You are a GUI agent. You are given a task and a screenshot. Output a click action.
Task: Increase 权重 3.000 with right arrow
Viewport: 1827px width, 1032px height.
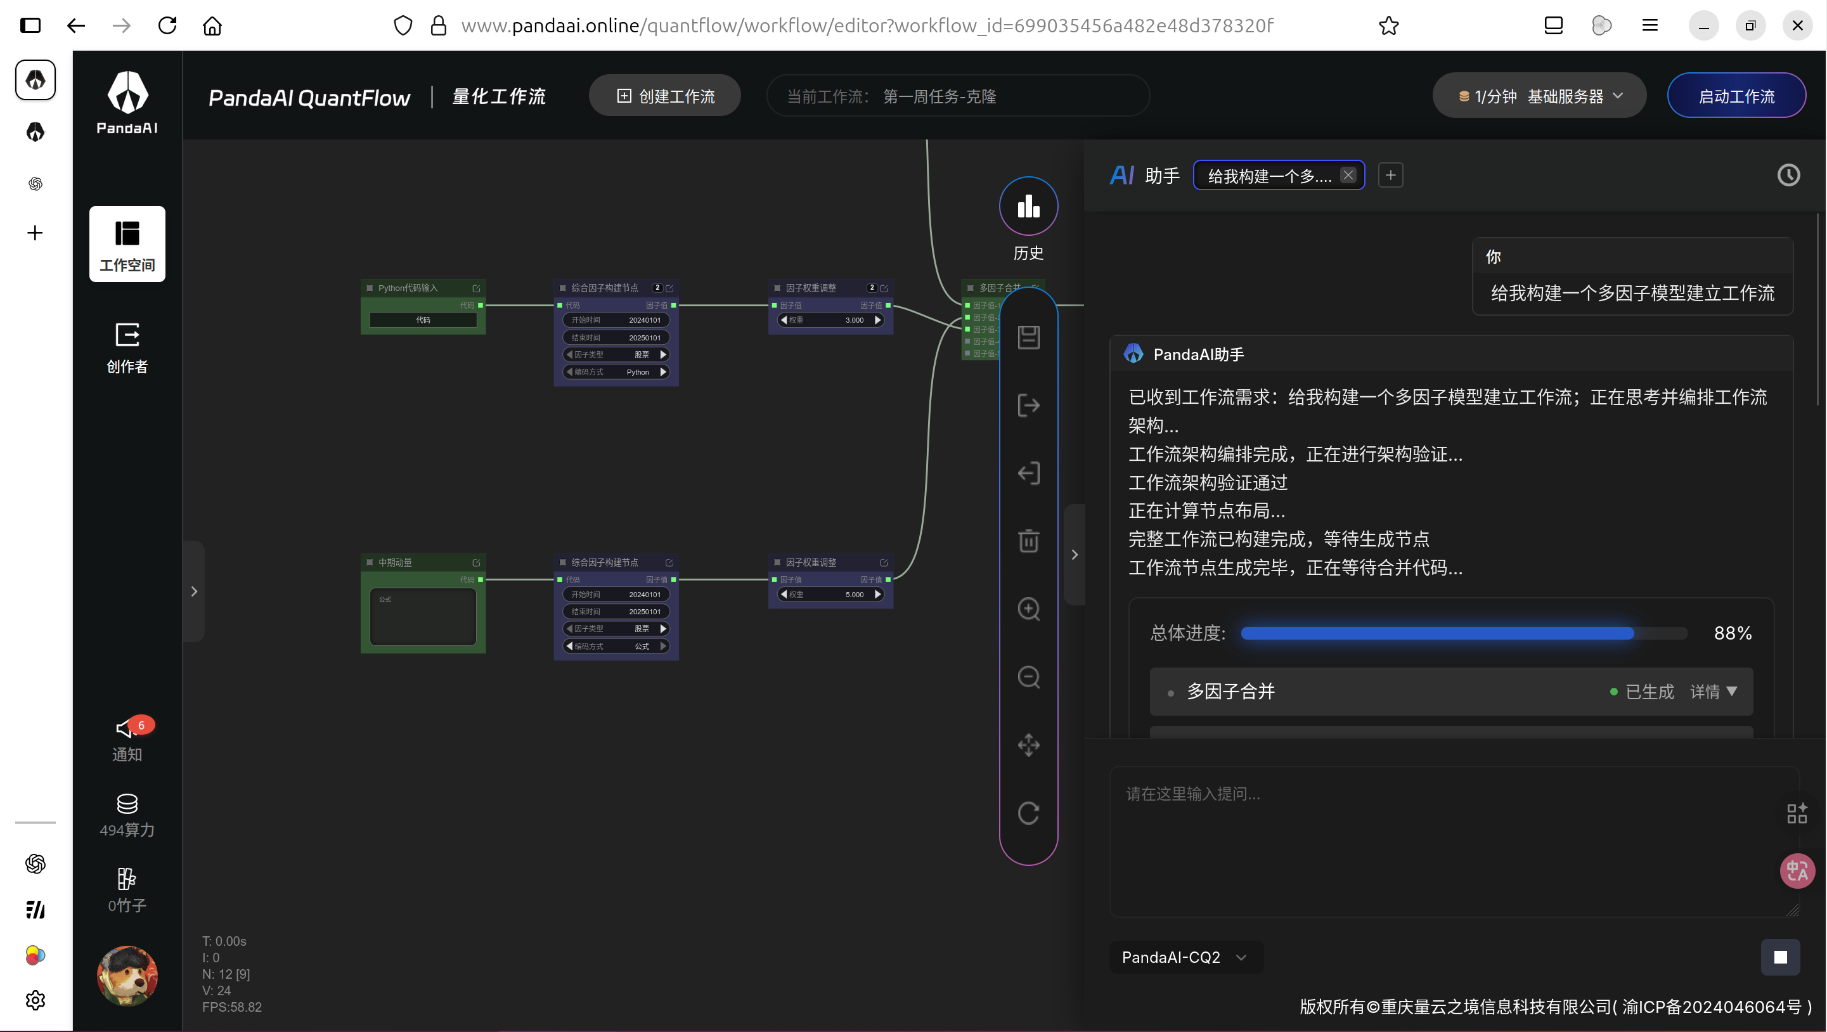point(878,320)
